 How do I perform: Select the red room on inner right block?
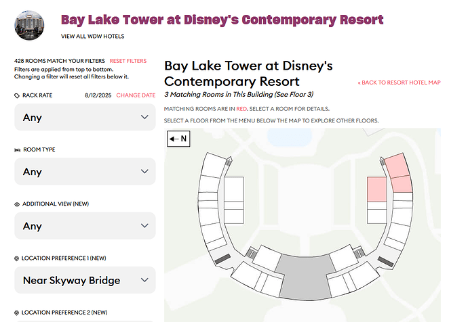(x=377, y=189)
